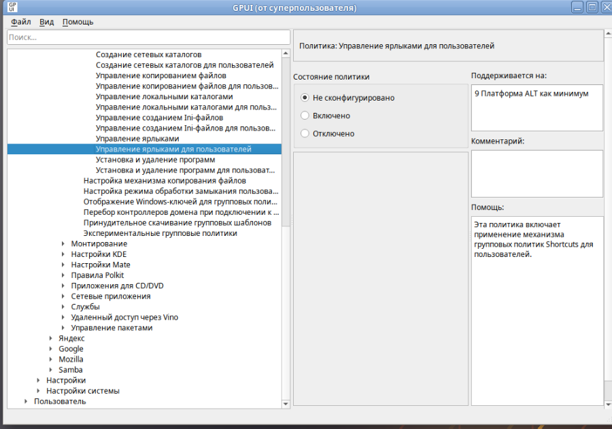The height and width of the screenshot is (429, 612).
Task: Expand the Службы tree node
Action: (x=63, y=307)
